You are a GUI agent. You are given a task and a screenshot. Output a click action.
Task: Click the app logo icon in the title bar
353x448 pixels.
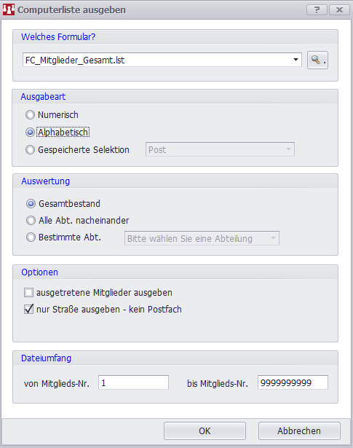[9, 9]
